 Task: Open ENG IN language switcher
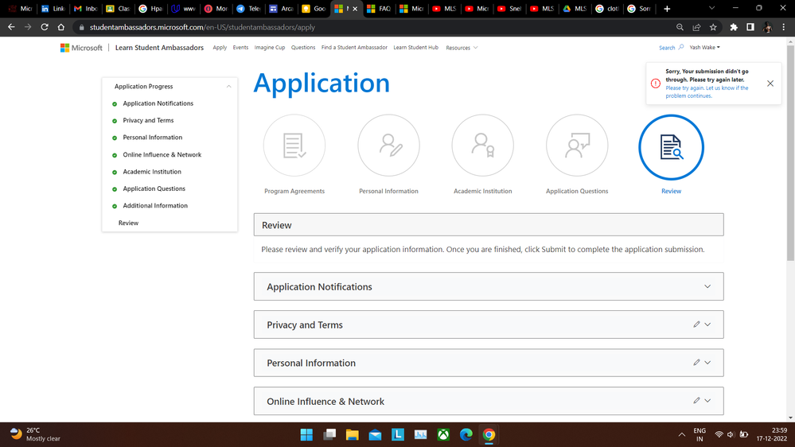tap(700, 434)
